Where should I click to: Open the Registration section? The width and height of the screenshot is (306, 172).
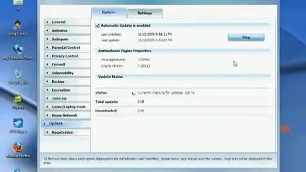pos(67,132)
